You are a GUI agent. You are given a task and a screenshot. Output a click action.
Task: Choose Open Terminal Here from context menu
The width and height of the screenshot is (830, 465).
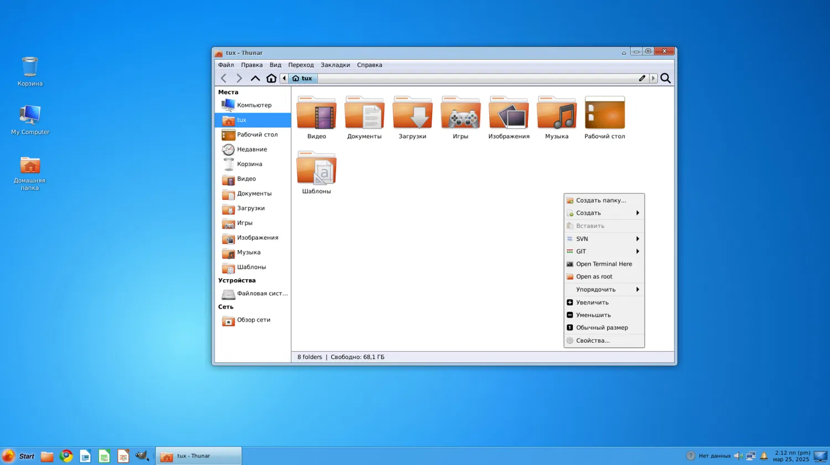(604, 264)
